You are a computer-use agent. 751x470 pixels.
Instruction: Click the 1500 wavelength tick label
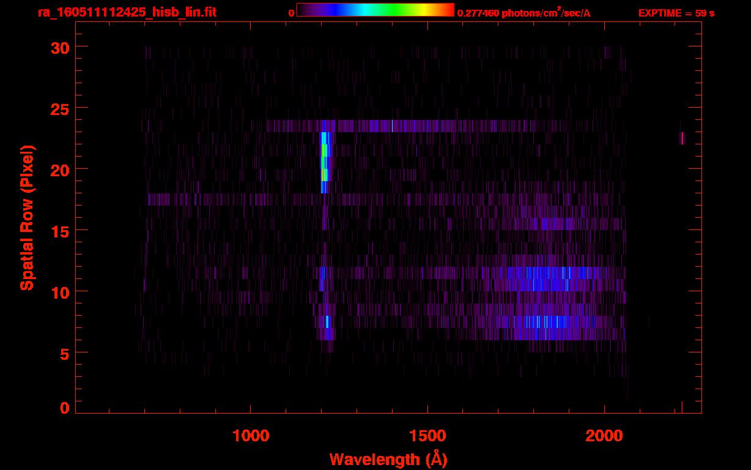[x=427, y=436]
